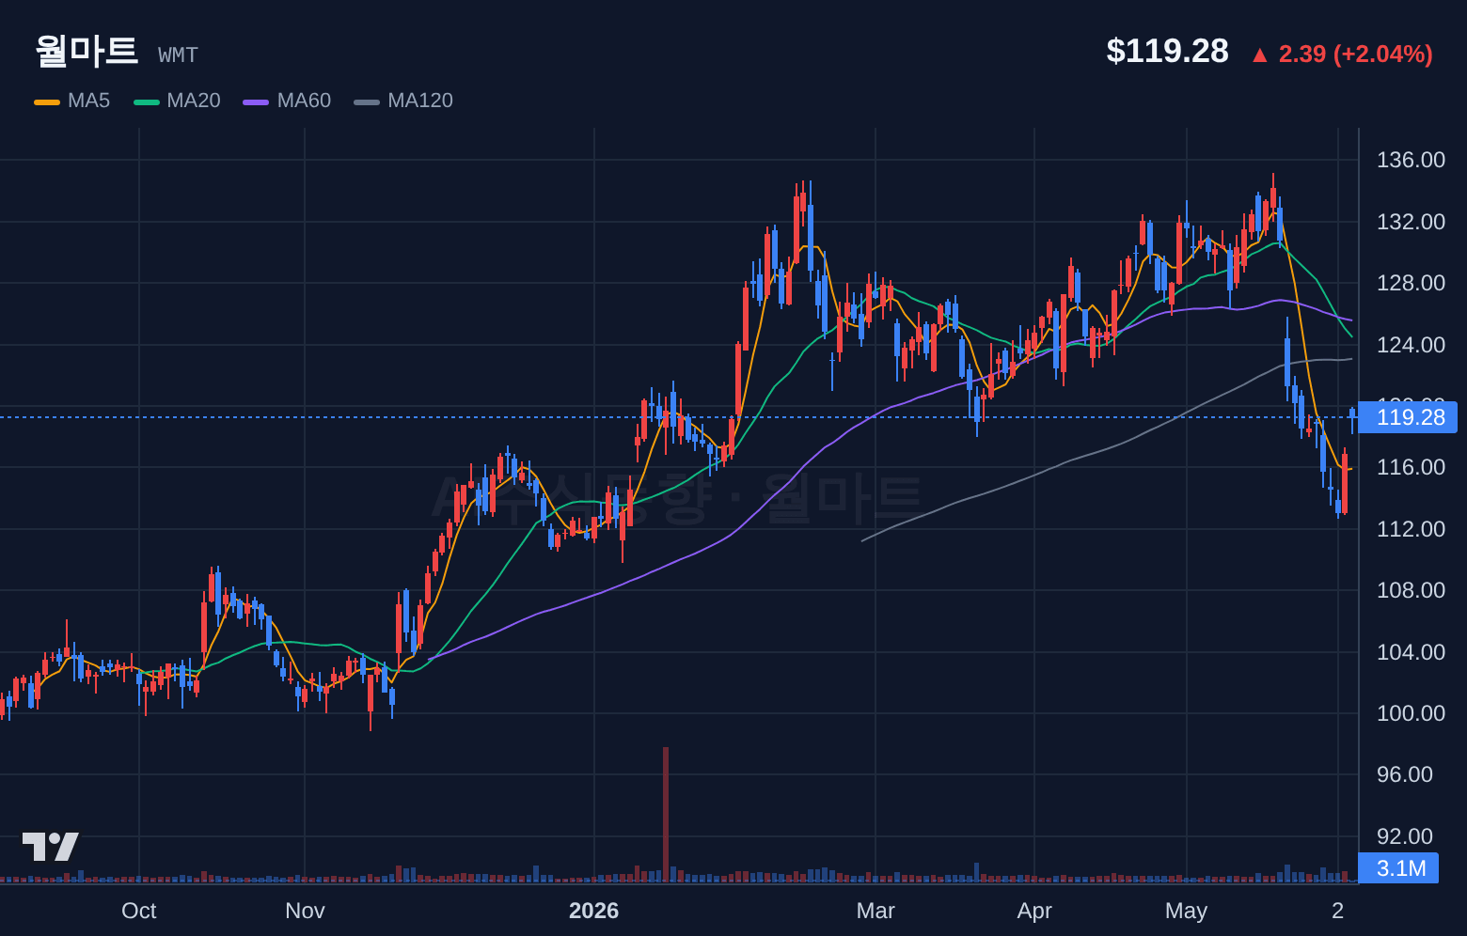Viewport: 1467px width, 936px height.
Task: Click the 2 date axis label
Action: [x=1338, y=911]
